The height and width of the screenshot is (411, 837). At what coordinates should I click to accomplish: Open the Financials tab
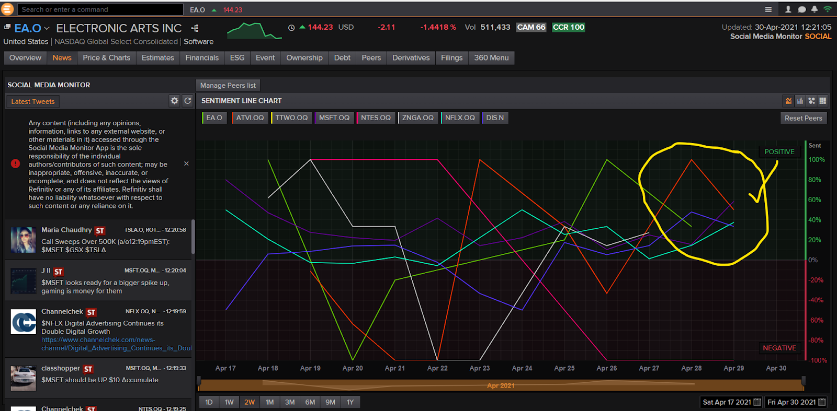tap(202, 58)
